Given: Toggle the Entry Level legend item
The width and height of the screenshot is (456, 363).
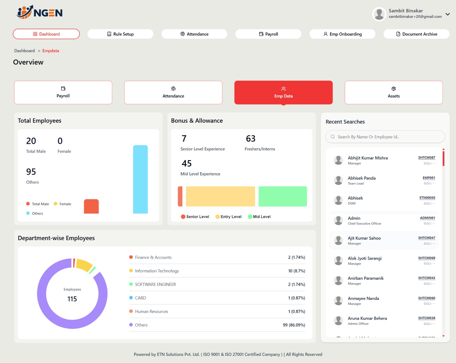Looking at the screenshot, I should click(228, 217).
